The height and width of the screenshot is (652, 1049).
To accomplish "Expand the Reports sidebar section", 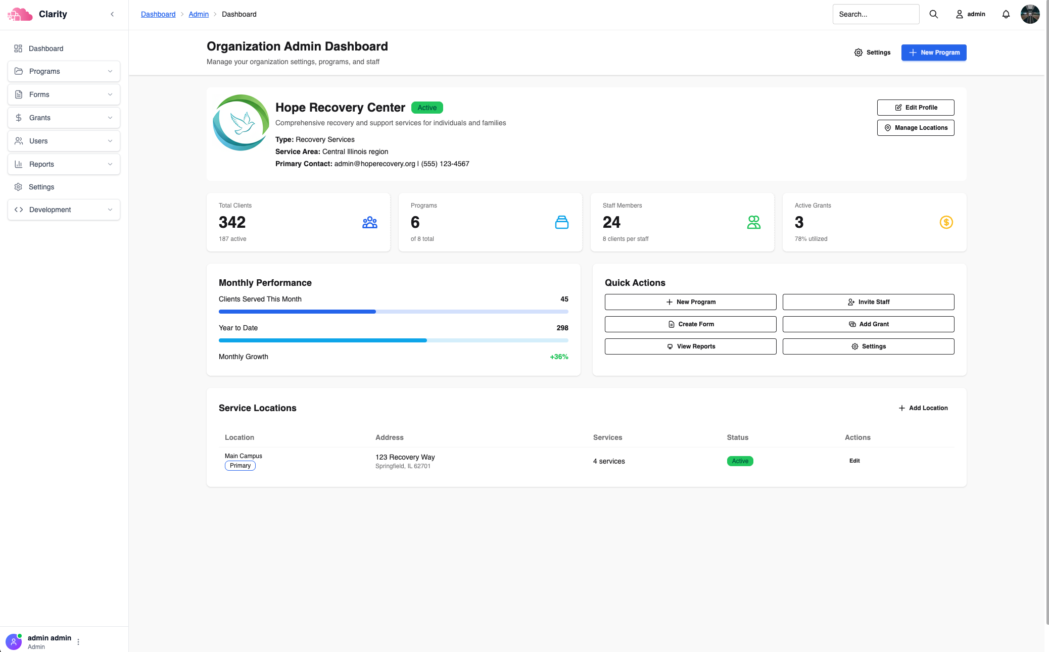I will 64,164.
